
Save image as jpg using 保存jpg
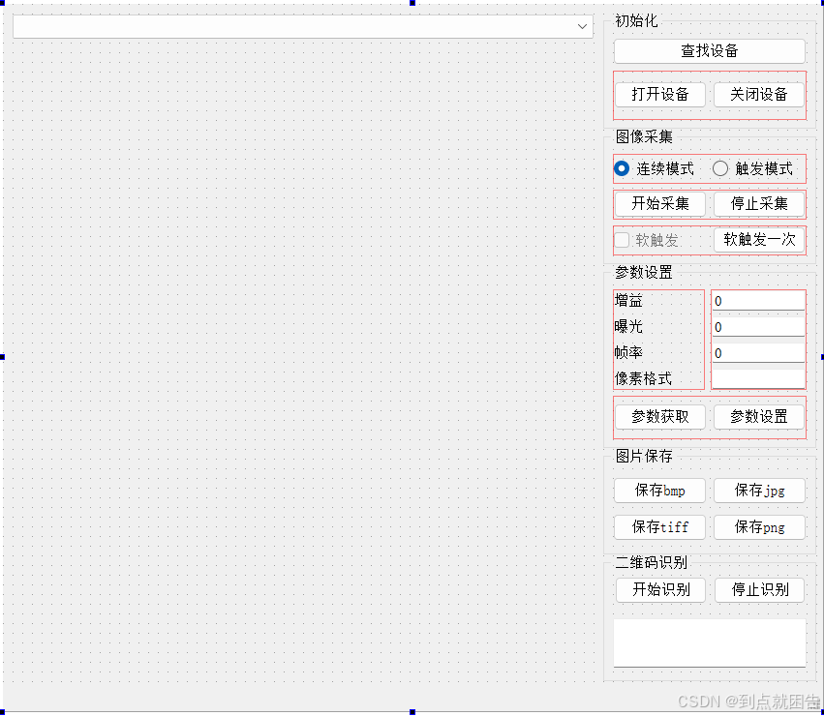(x=759, y=491)
